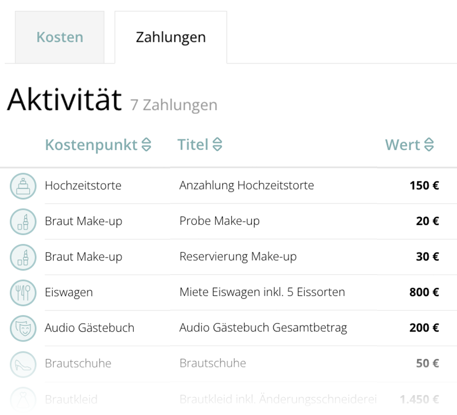
Task: Open the Anzahlung Hochzeitstorte payment
Action: (x=246, y=185)
